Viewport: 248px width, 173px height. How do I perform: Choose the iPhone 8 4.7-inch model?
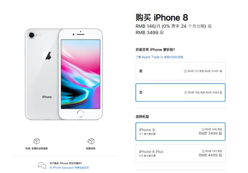[180, 132]
